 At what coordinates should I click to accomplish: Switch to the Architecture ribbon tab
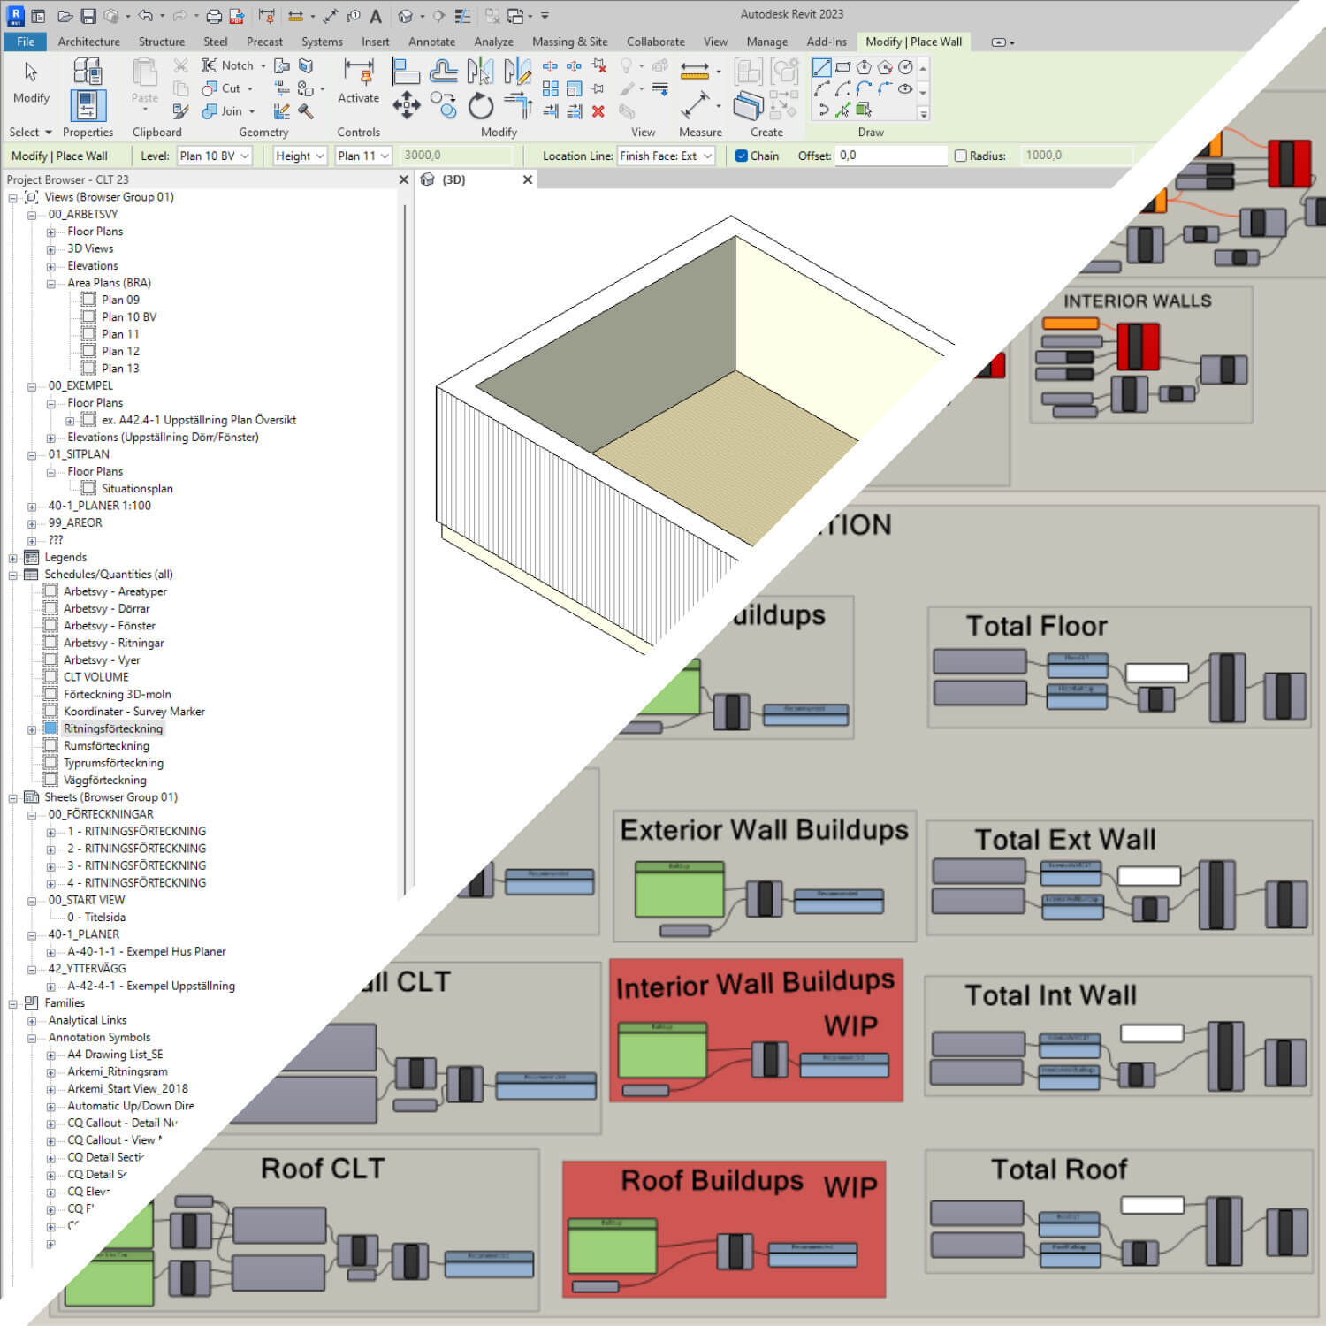click(x=88, y=42)
